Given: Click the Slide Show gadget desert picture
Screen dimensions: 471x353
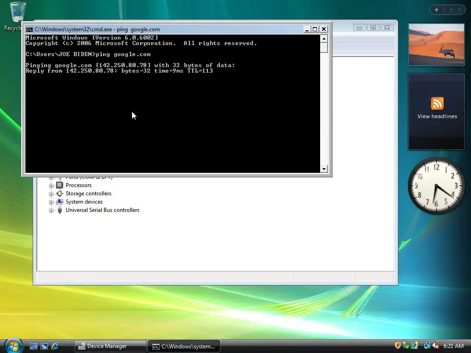Looking at the screenshot, I should (x=437, y=45).
